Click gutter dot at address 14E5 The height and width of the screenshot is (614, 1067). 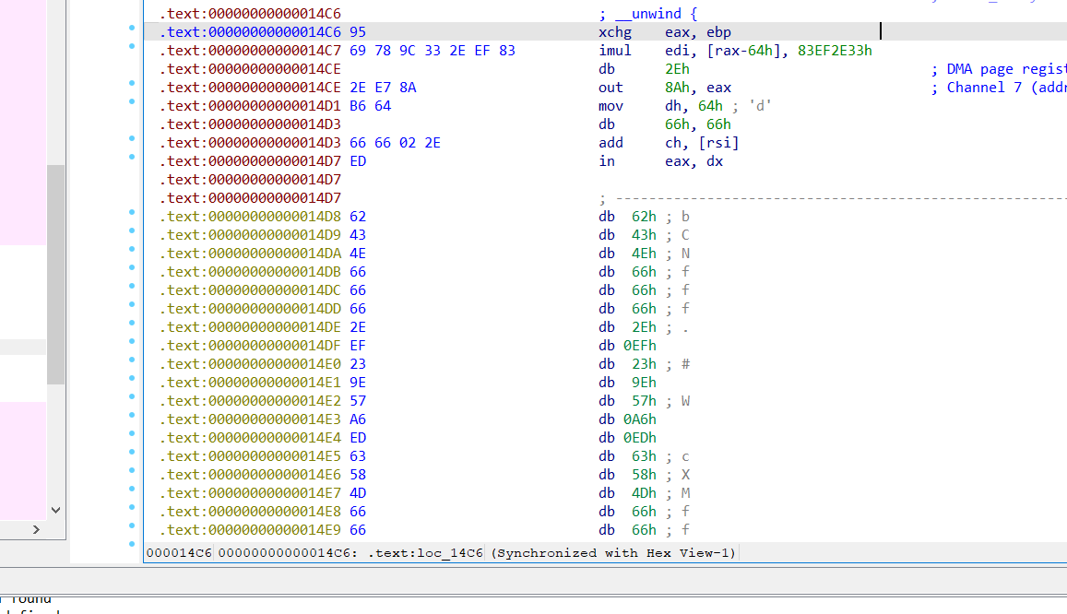coord(133,456)
